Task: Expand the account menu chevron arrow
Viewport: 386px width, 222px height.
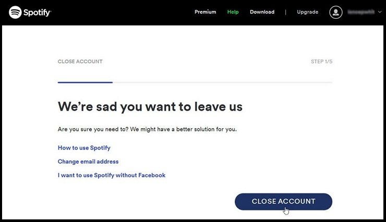Action: point(380,12)
